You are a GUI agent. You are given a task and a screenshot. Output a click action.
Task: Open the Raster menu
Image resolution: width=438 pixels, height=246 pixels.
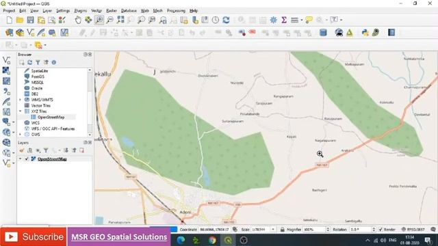(x=112, y=11)
